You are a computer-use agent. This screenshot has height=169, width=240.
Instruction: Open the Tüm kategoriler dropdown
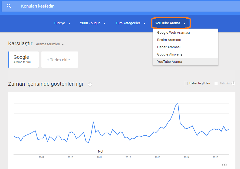click(x=130, y=23)
